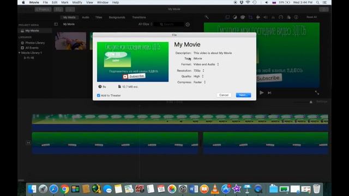
Task: Open the Modify menu
Action: pyautogui.click(x=77, y=2)
